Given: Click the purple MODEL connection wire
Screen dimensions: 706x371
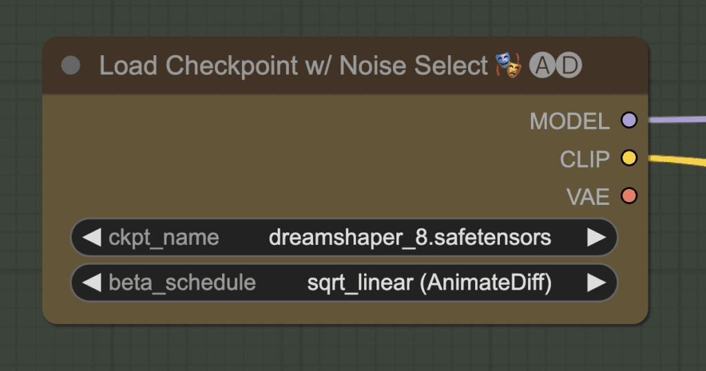Looking at the screenshot, I should pyautogui.click(x=677, y=119).
